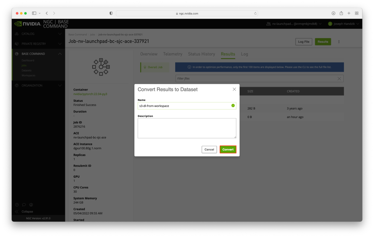The width and height of the screenshot is (374, 237).
Task: Open Safari tab overview icon
Action: tap(357, 13)
